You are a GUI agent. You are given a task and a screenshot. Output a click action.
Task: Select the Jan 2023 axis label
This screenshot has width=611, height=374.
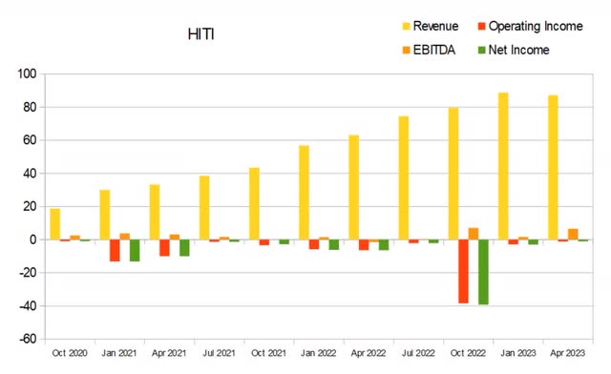(x=517, y=353)
